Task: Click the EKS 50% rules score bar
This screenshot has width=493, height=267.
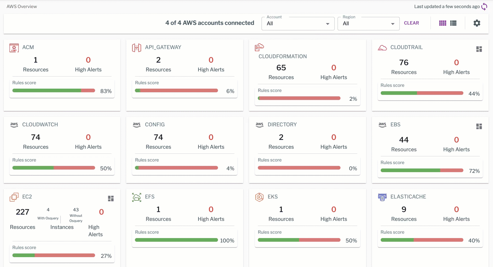Action: pos(299,240)
